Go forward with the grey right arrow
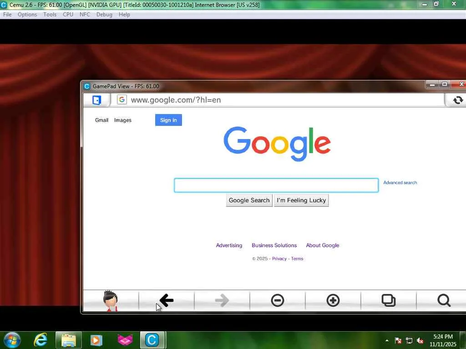466x349 pixels. click(222, 300)
